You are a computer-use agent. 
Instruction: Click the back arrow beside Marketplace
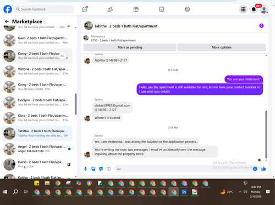pos(7,21)
